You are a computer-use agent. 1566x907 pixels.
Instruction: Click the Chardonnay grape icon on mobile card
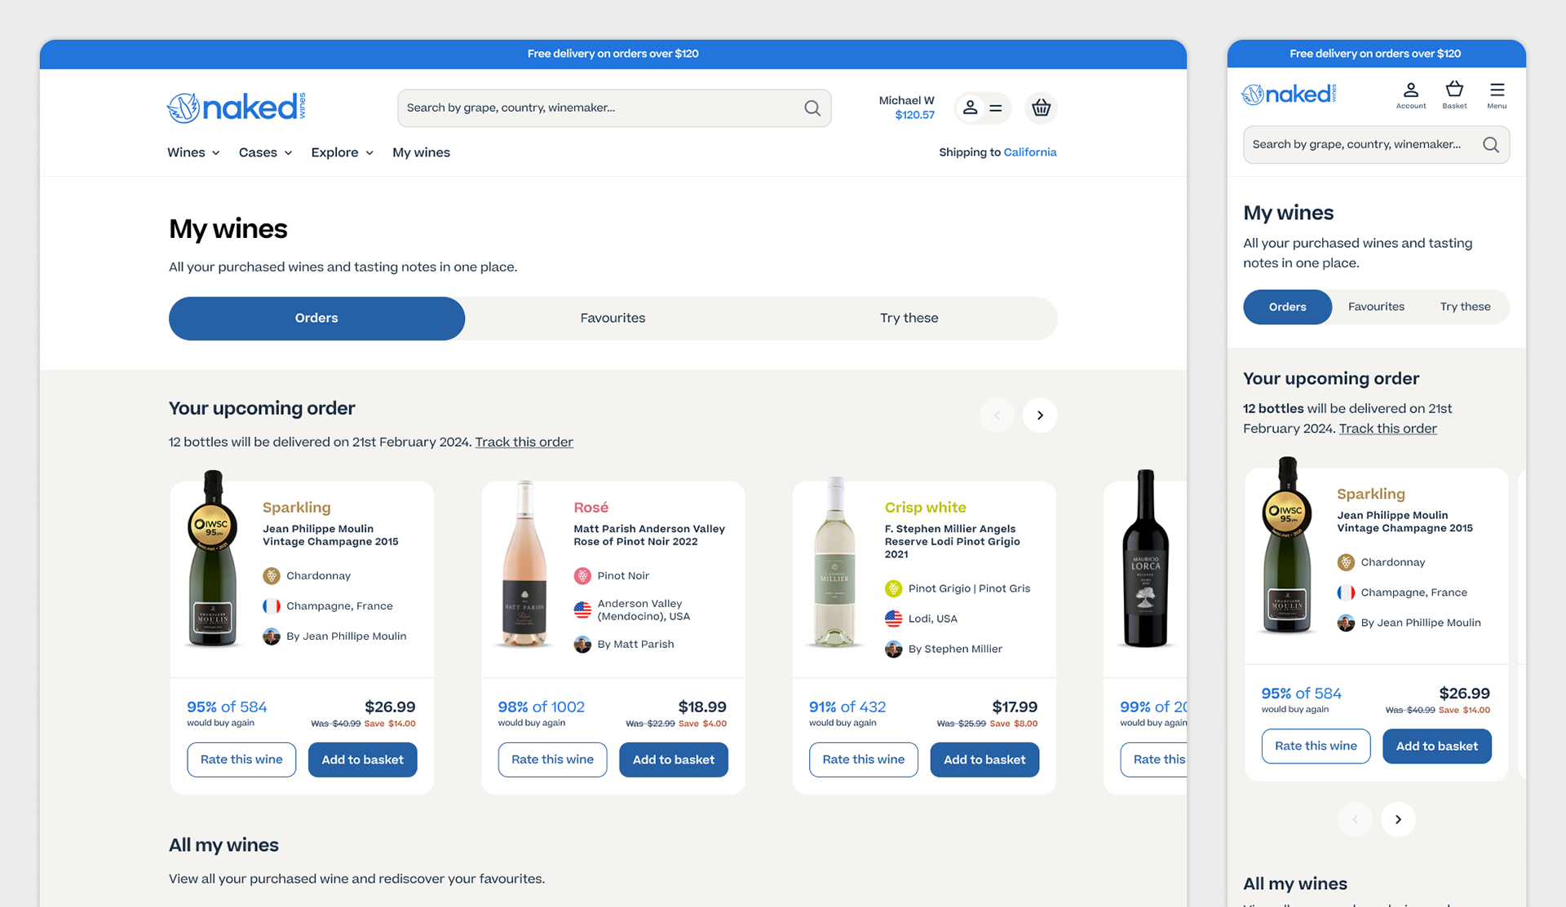1346,562
